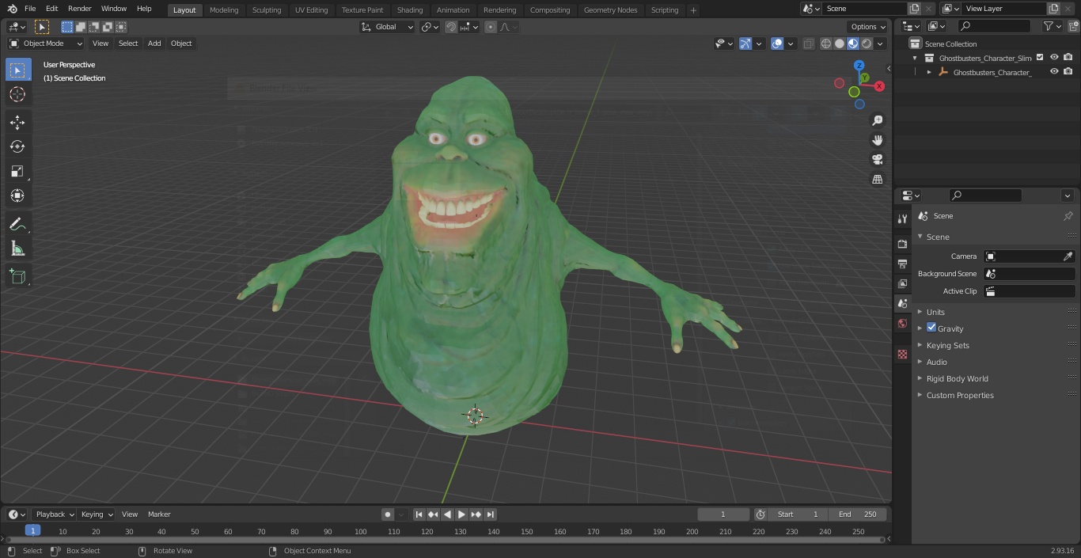Open the World properties tab

click(902, 323)
